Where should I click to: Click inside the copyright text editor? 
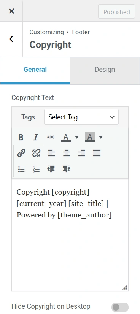coord(70,230)
